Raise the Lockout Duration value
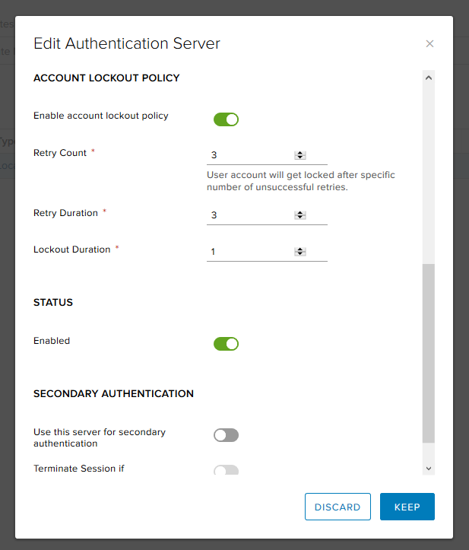 coord(300,249)
